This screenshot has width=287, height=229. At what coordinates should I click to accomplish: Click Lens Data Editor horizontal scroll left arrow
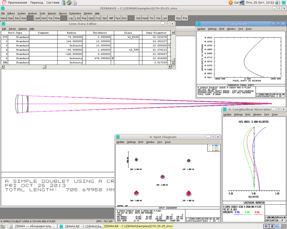(x=3, y=67)
